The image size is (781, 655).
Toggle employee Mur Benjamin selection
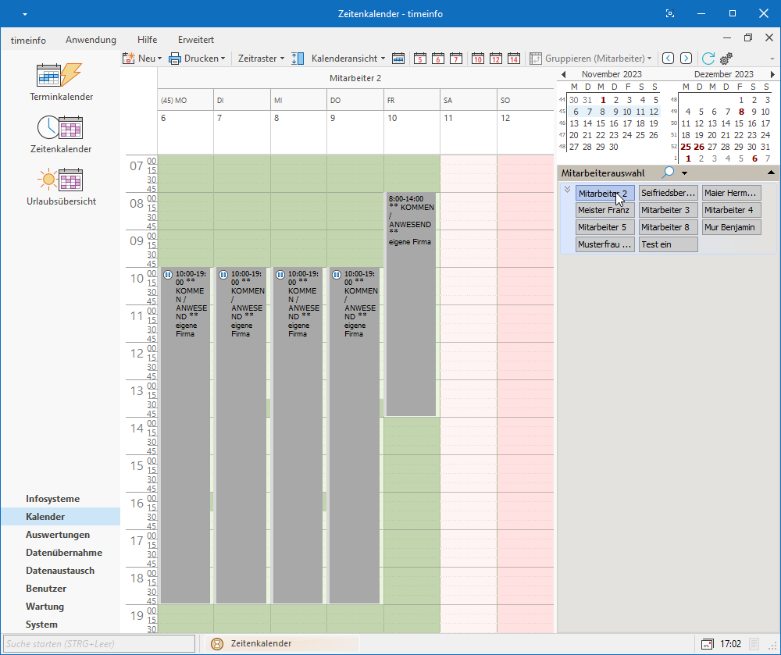pos(731,227)
